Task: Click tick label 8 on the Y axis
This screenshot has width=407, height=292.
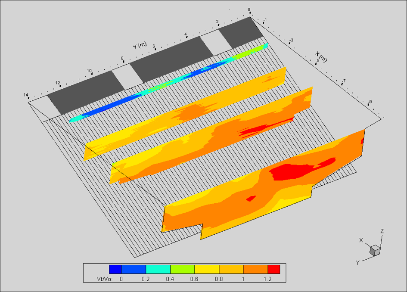Action: point(122,59)
